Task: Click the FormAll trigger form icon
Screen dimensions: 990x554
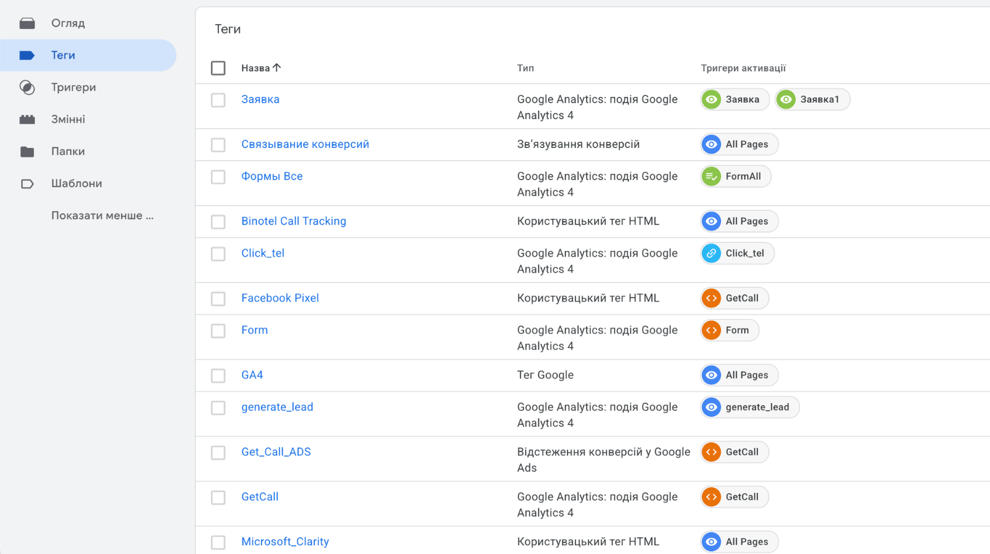Action: [712, 177]
